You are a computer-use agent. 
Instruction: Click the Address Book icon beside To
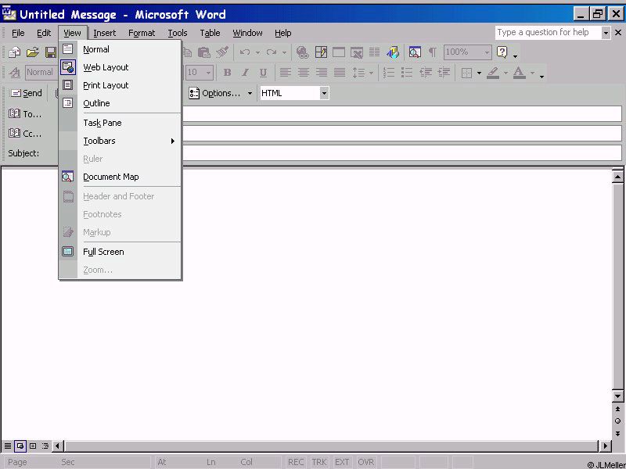coord(14,114)
